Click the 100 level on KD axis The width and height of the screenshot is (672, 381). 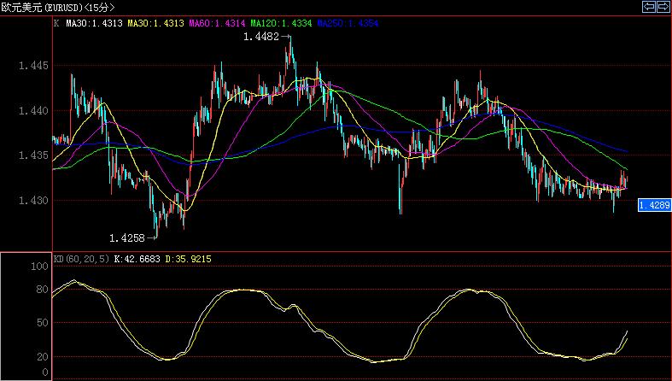39,267
